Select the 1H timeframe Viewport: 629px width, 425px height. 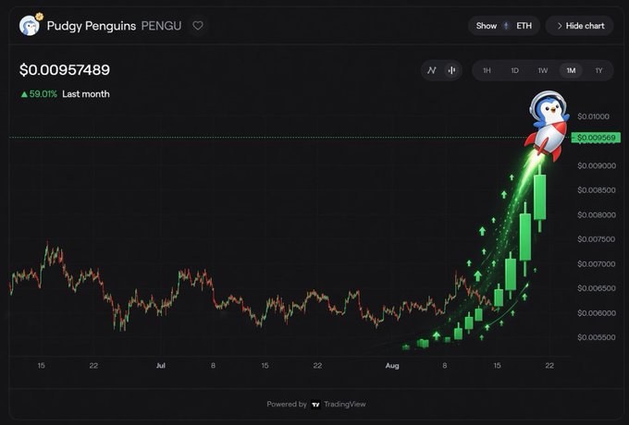(x=487, y=70)
